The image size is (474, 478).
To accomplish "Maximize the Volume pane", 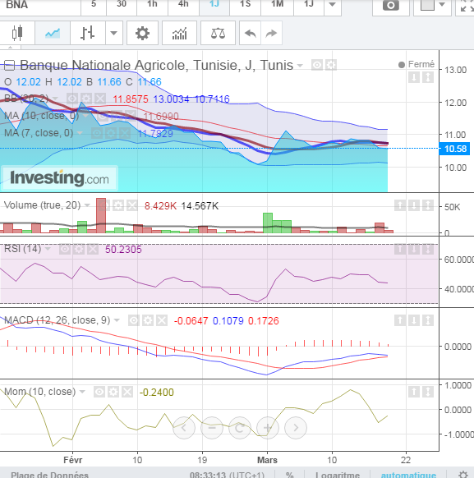I will pyautogui.click(x=428, y=205).
